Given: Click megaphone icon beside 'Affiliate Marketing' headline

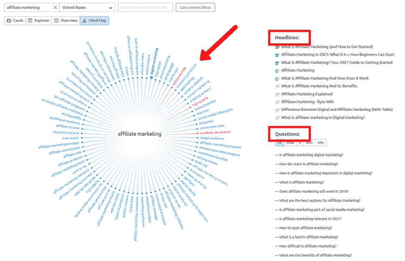Looking at the screenshot, I should [x=277, y=70].
